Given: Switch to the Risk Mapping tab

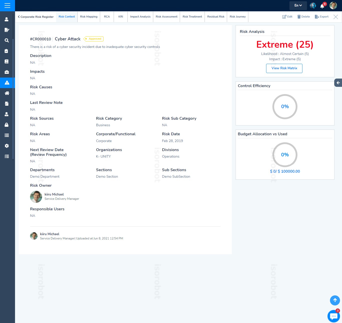Looking at the screenshot, I should pos(89,17).
